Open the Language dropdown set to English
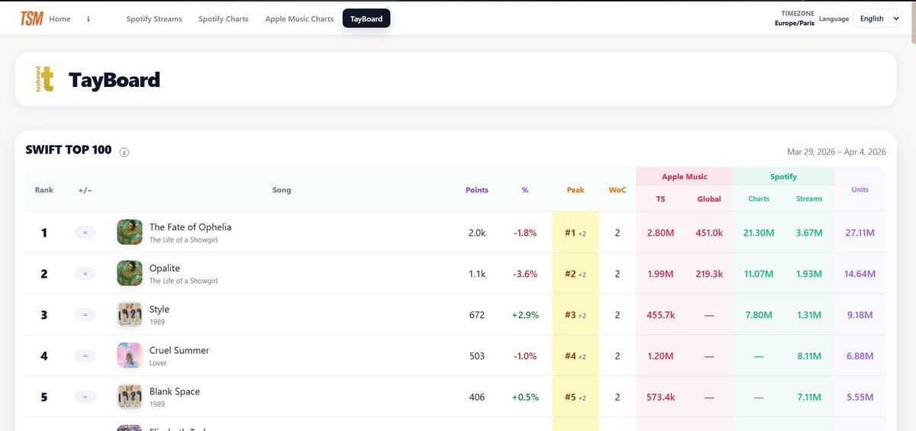The width and height of the screenshot is (916, 431). click(879, 19)
